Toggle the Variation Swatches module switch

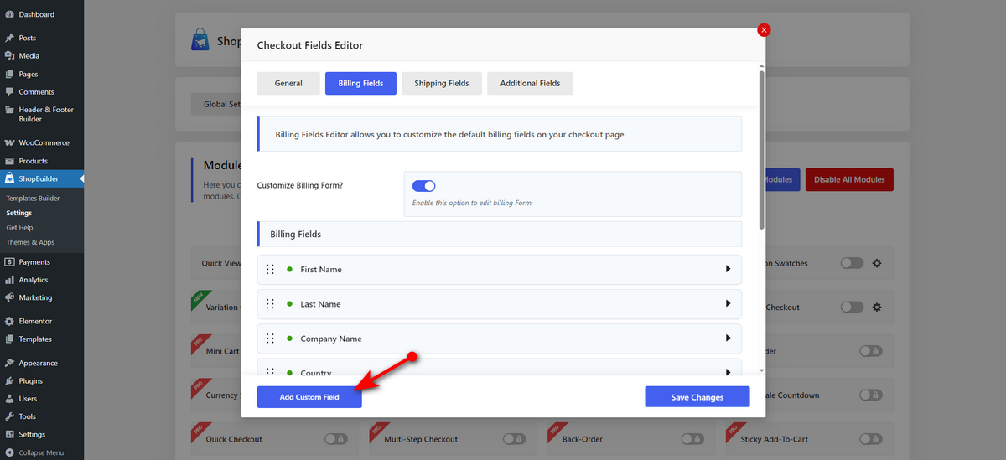(852, 263)
